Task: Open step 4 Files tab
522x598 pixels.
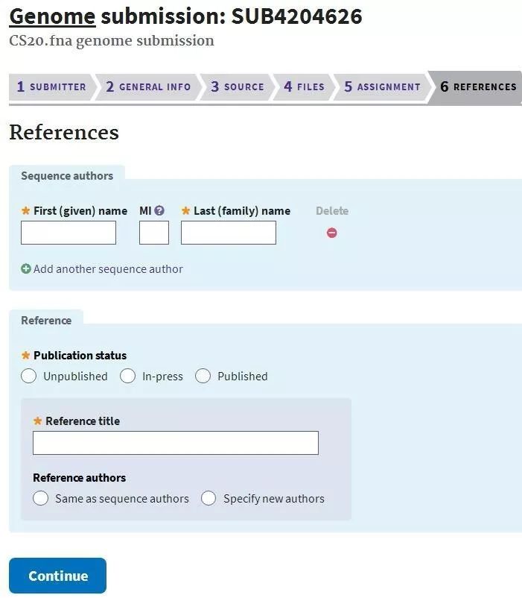Action: (x=304, y=87)
